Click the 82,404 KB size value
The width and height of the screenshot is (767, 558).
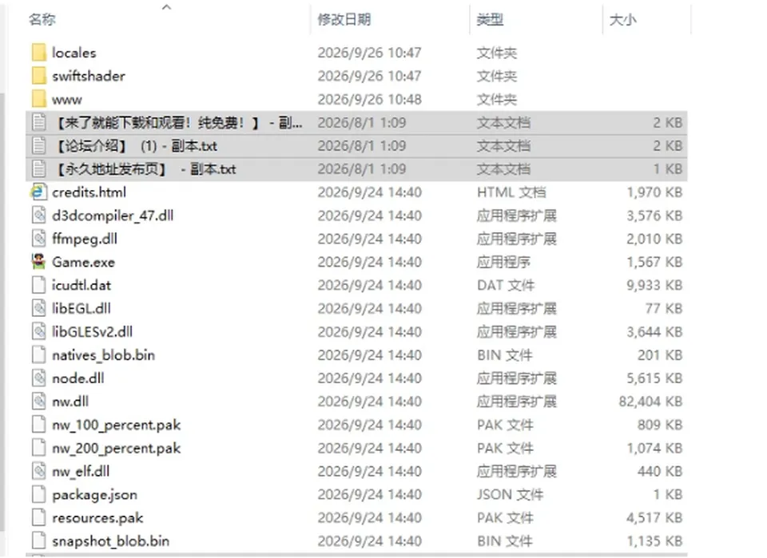click(650, 402)
